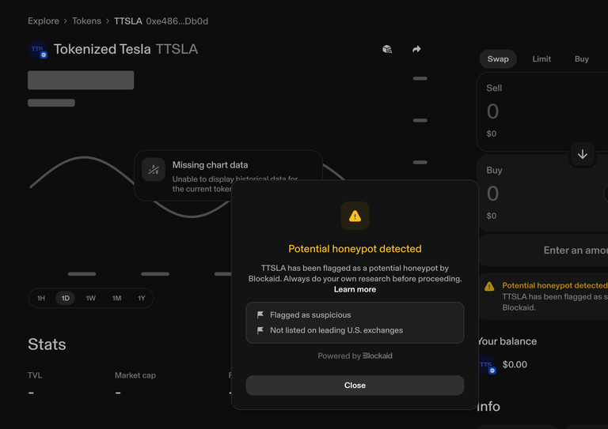608x429 pixels.
Task: Click the Sell amount input field
Action: pos(538,111)
